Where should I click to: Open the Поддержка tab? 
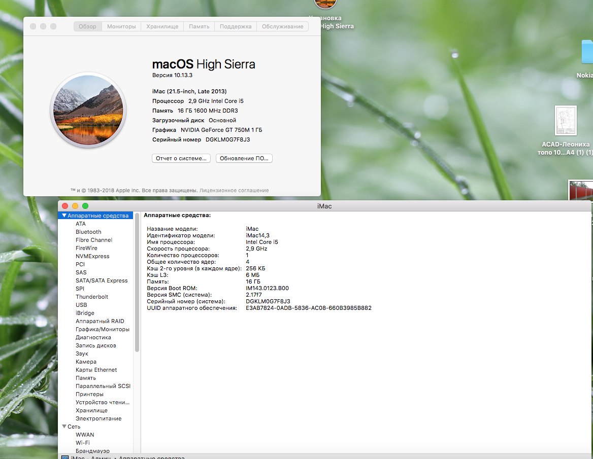[236, 26]
